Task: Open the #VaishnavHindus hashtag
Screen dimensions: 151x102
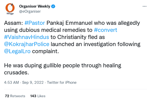Action: click(27, 37)
